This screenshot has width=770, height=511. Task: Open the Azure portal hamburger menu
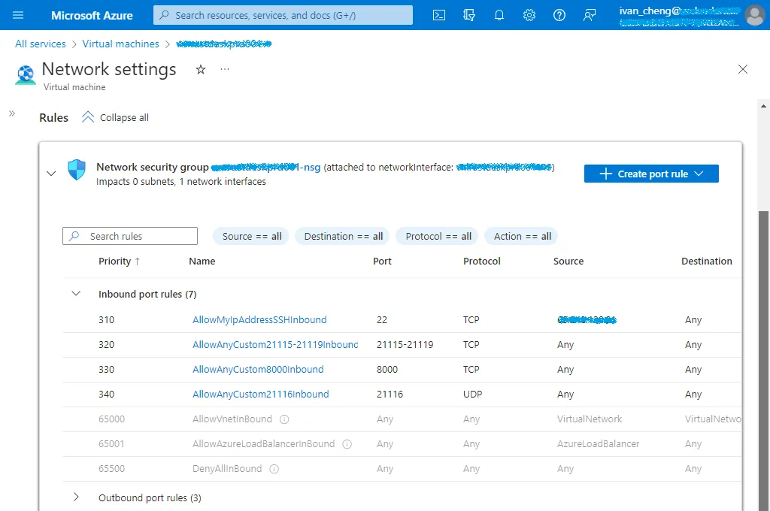tap(18, 15)
